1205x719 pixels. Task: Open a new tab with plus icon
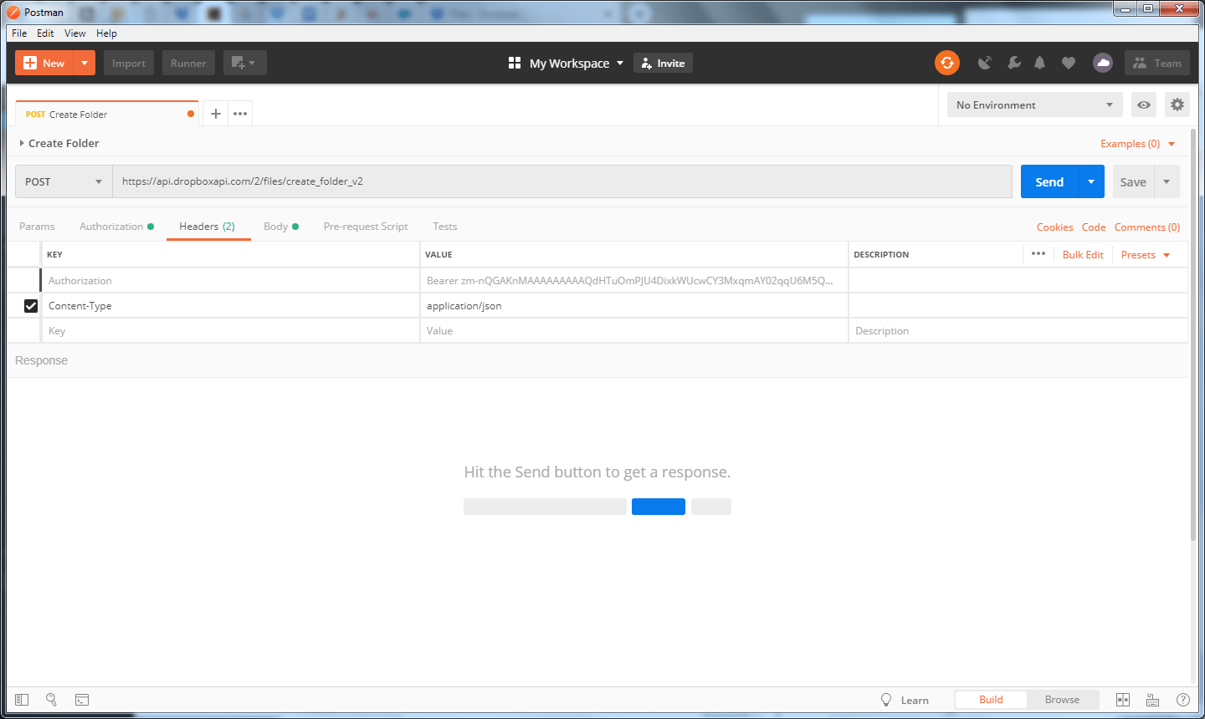[x=216, y=114]
